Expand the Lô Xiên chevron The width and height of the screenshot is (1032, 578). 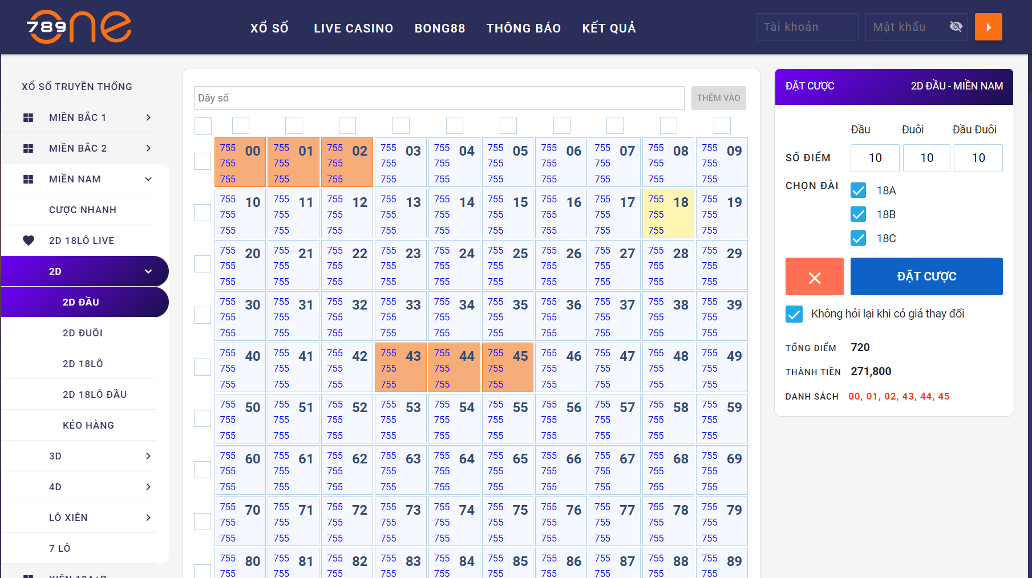pos(148,518)
